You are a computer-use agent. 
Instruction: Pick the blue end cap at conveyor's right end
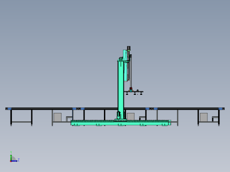(x=220, y=109)
